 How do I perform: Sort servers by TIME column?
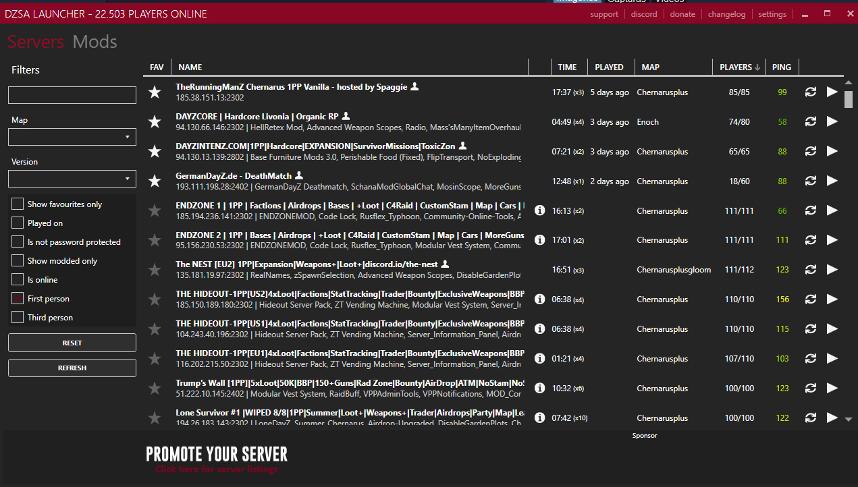pos(567,67)
